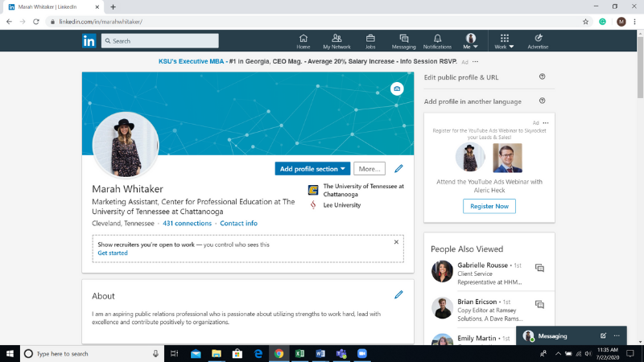
Task: Message Gabrielle Rousse via chat icon
Action: click(539, 268)
